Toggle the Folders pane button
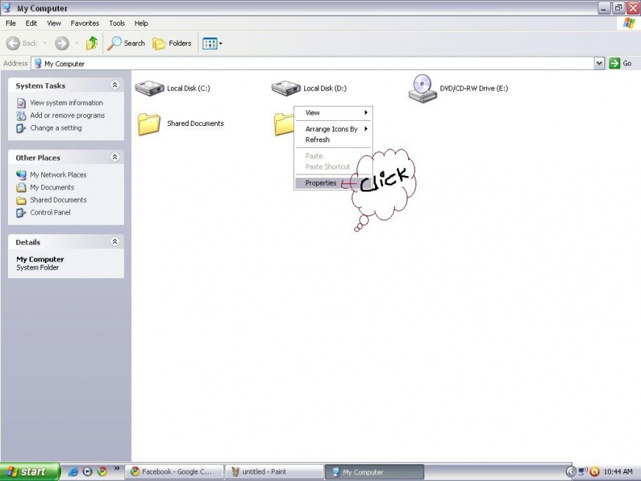The image size is (641, 481). pyautogui.click(x=172, y=43)
